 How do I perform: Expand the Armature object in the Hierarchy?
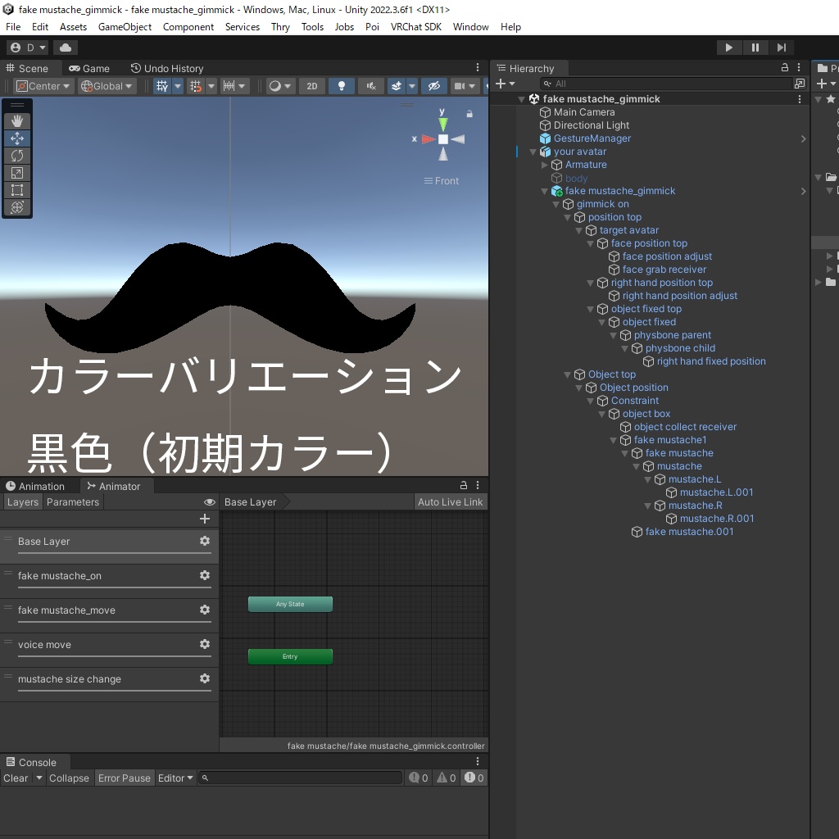(543, 165)
